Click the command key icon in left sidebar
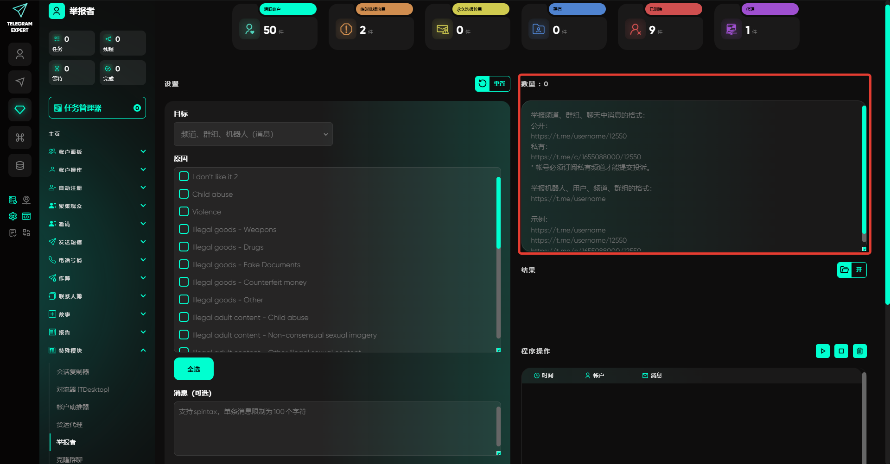Viewport: 890px width, 464px height. [20, 138]
